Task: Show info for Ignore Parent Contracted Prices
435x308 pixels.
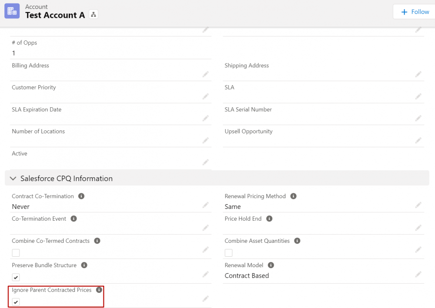Action: tap(99, 290)
